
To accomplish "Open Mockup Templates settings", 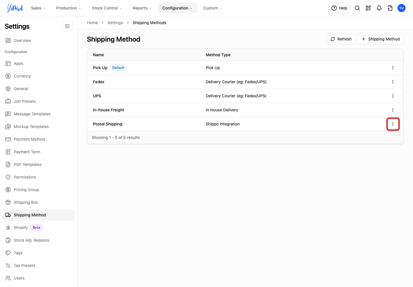I will (38, 127).
